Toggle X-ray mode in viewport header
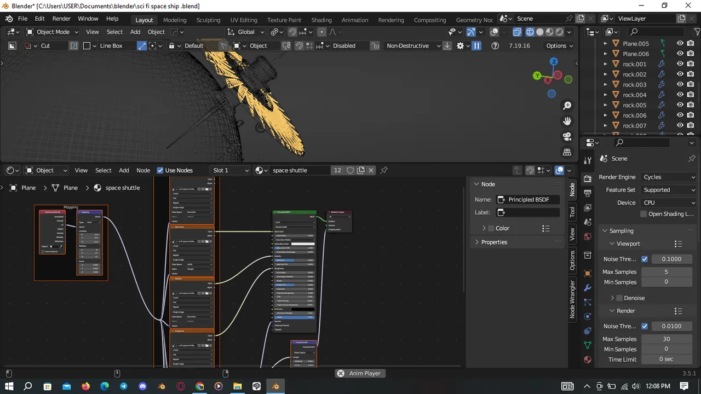This screenshot has width=701, height=394. click(517, 32)
